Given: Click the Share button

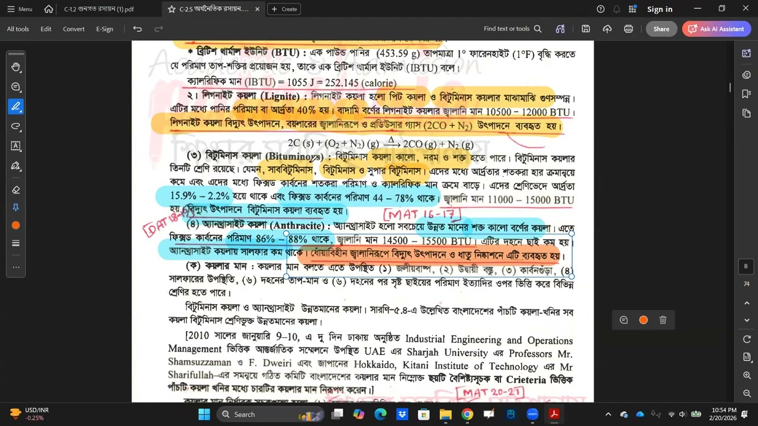Looking at the screenshot, I should (x=661, y=29).
